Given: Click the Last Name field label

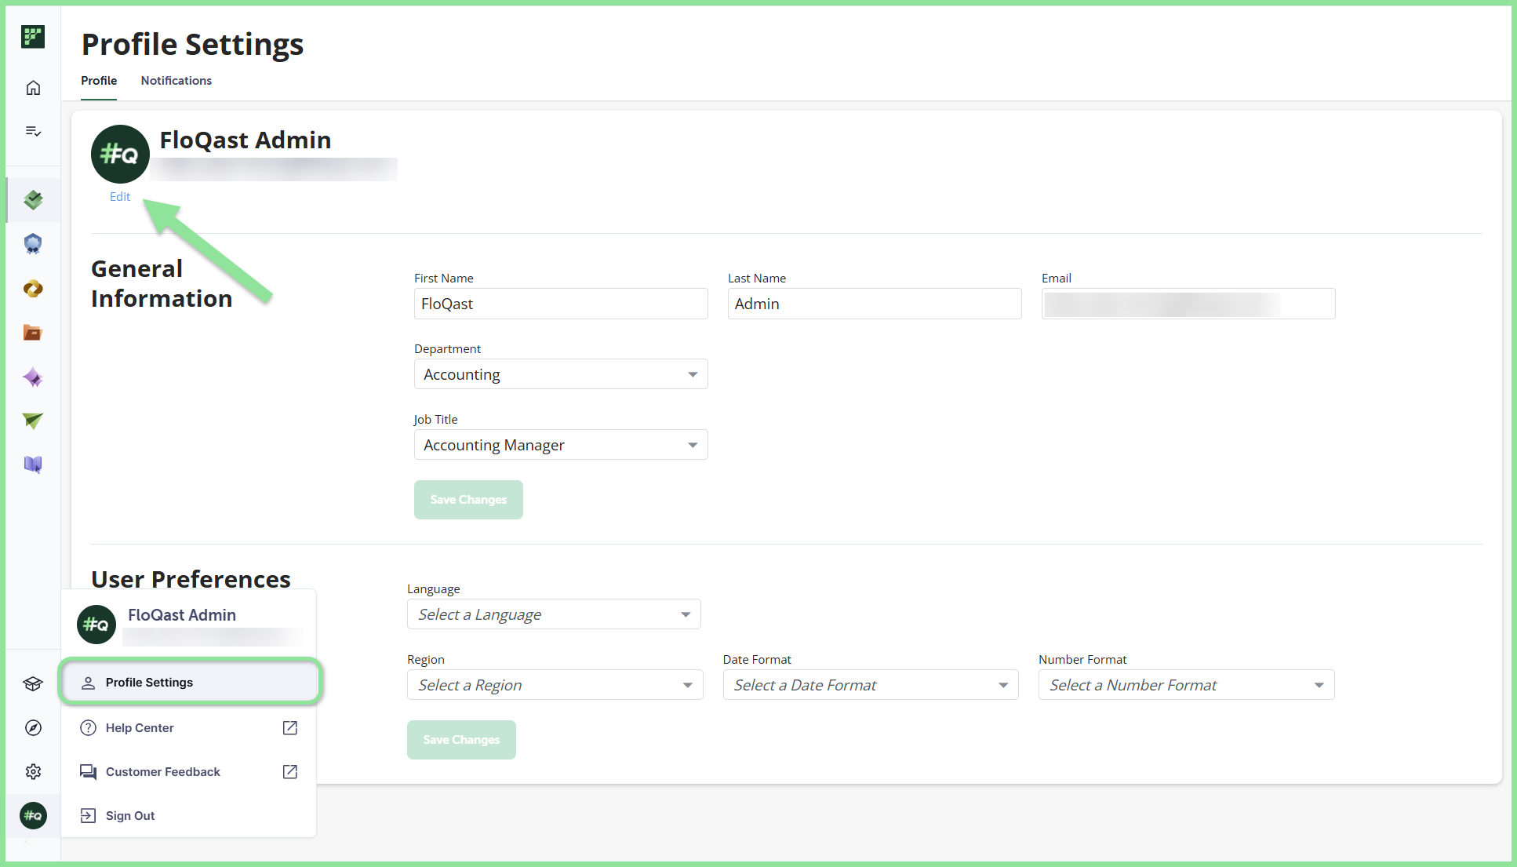Looking at the screenshot, I should (x=757, y=279).
